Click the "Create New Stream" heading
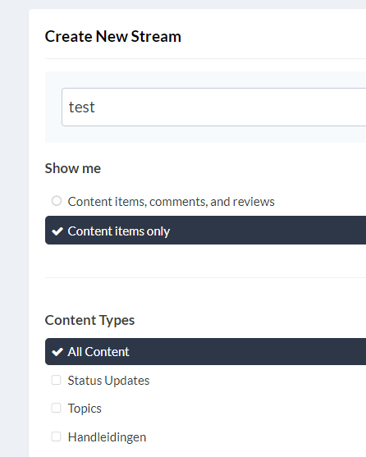Image resolution: width=366 pixels, height=457 pixels. point(112,36)
